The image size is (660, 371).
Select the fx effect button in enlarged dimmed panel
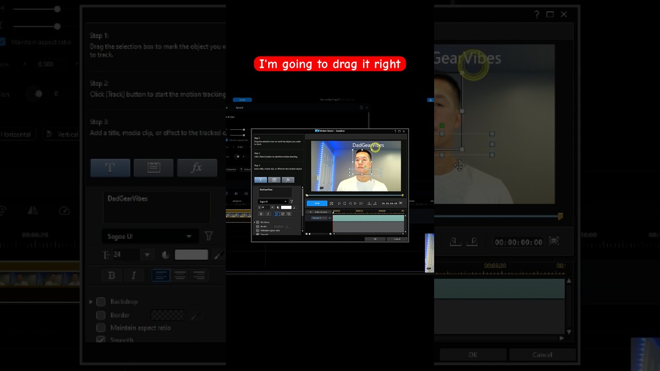pos(197,168)
